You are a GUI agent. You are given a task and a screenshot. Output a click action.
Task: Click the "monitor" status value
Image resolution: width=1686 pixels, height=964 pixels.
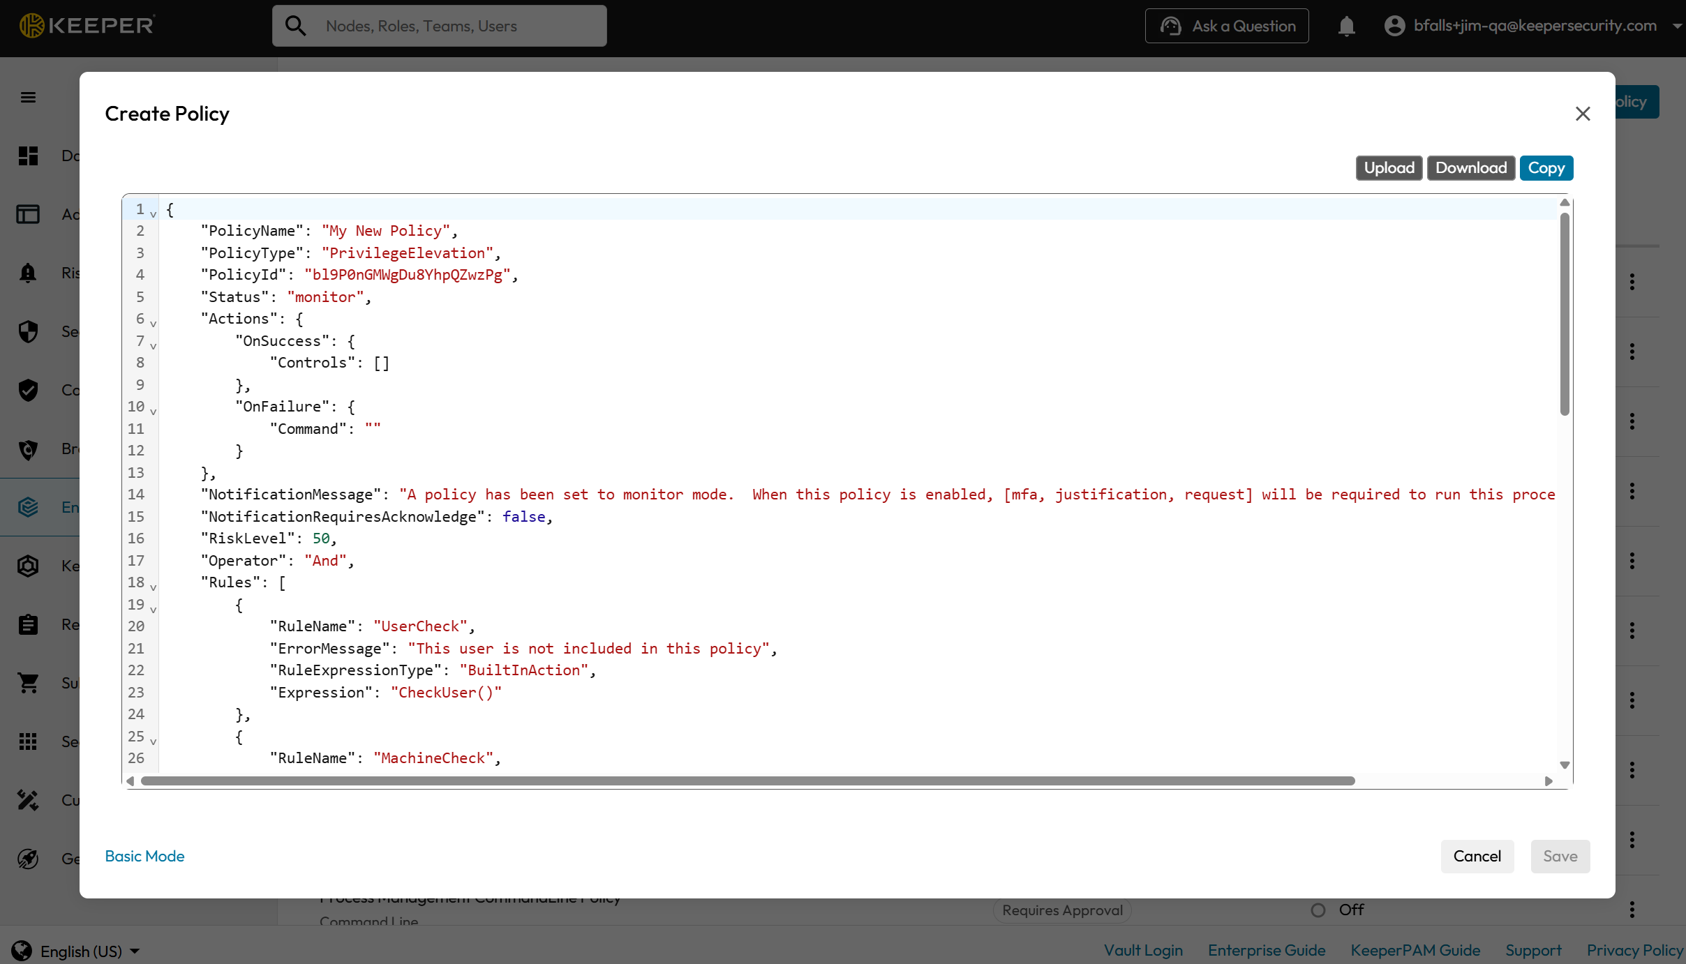(x=325, y=297)
